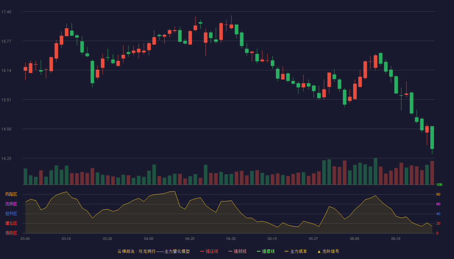Toggle the 主力成本 legend label

(x=298, y=251)
